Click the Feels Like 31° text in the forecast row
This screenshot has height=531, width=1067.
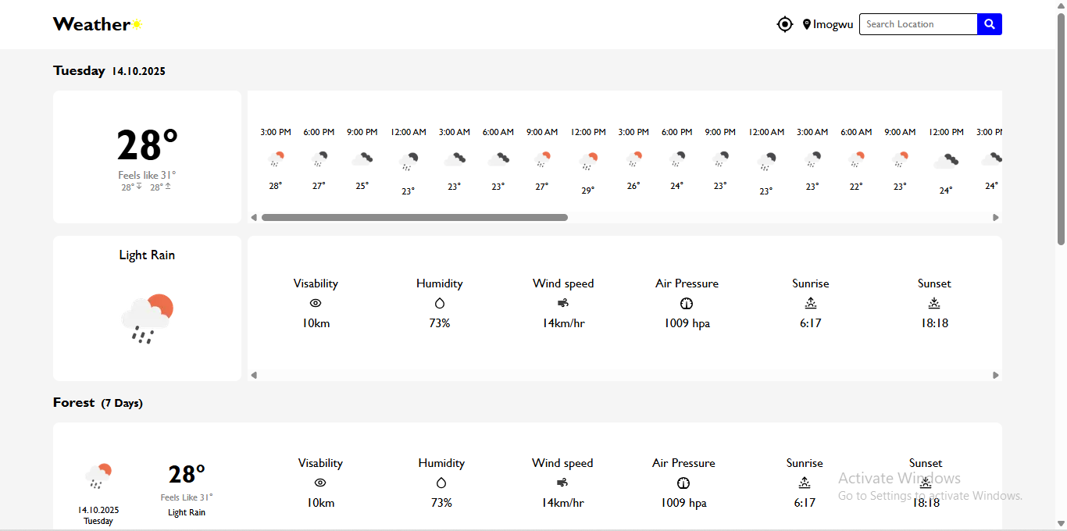(187, 497)
